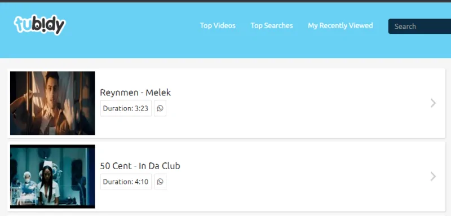Open My Recently Viewed
Image resolution: width=451 pixels, height=216 pixels.
[x=341, y=25]
